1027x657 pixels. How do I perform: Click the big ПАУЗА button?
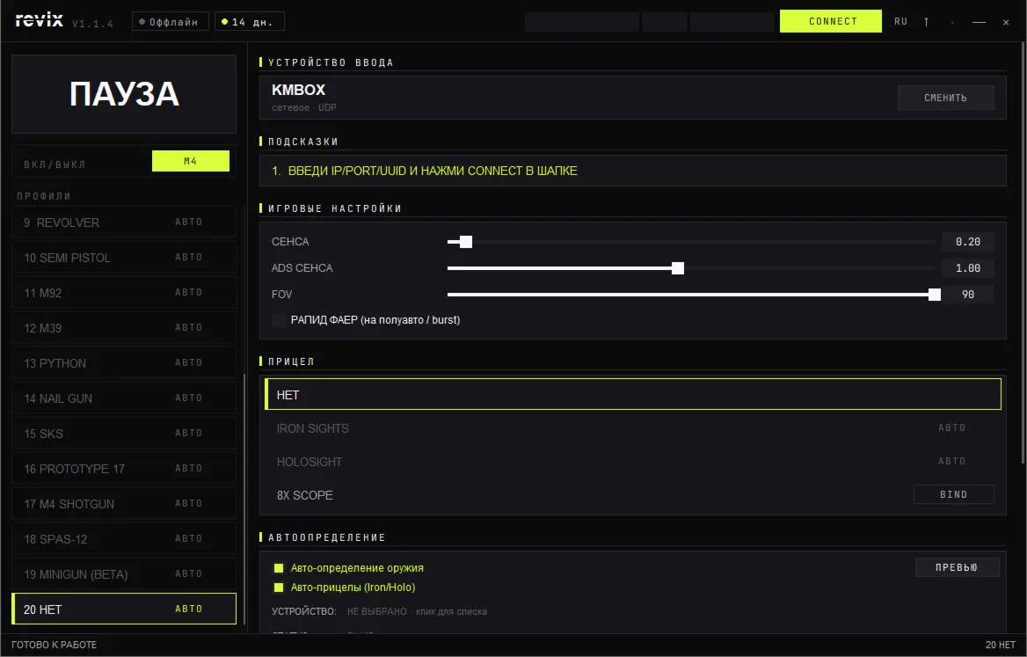124,94
